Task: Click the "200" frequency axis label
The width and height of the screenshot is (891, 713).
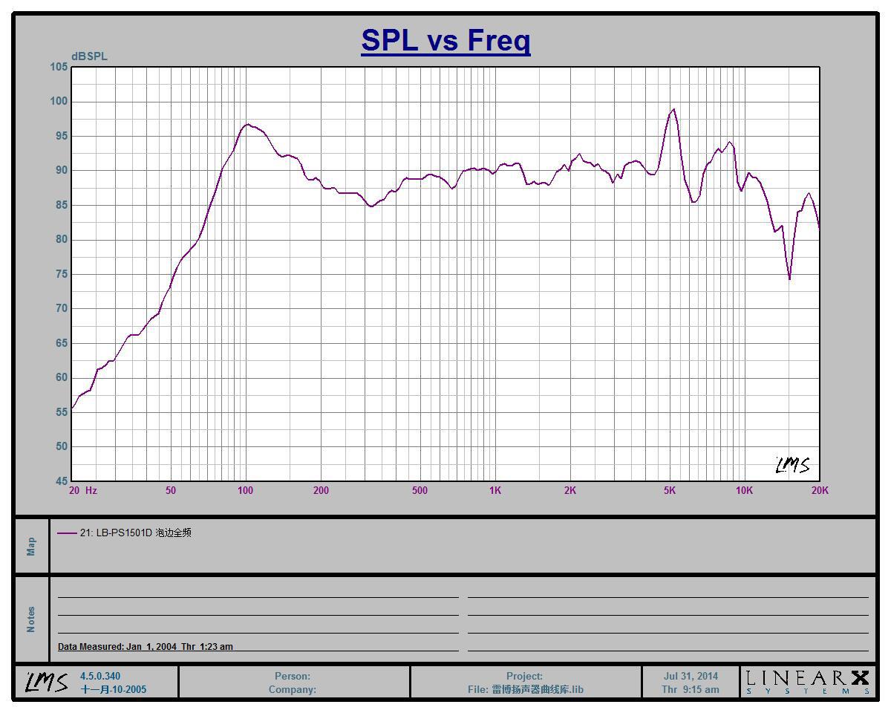Action: click(x=321, y=490)
